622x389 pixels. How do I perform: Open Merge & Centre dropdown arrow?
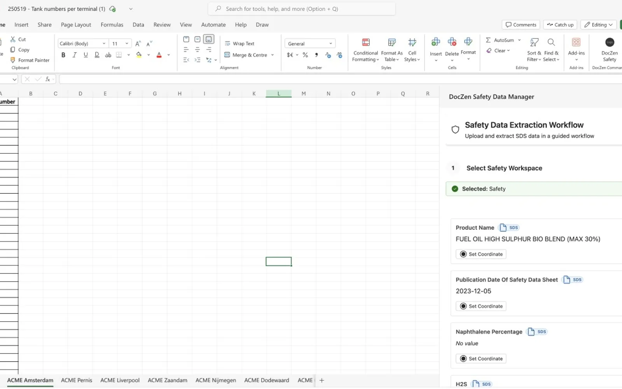(273, 55)
